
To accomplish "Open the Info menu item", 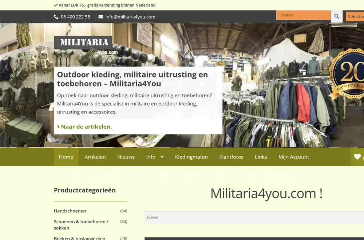I will (151, 157).
